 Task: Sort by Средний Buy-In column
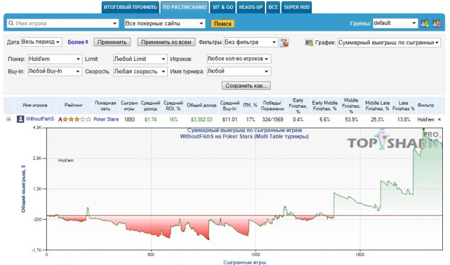[x=230, y=106]
